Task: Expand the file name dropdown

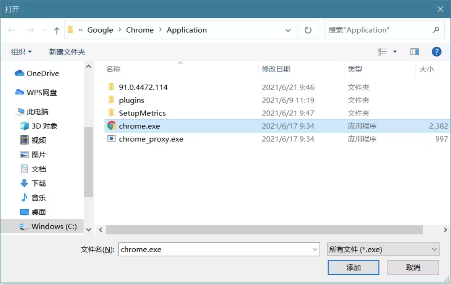Action: [315, 249]
